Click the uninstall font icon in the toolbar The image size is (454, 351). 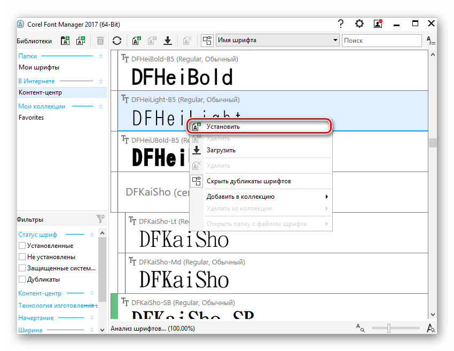tap(152, 41)
